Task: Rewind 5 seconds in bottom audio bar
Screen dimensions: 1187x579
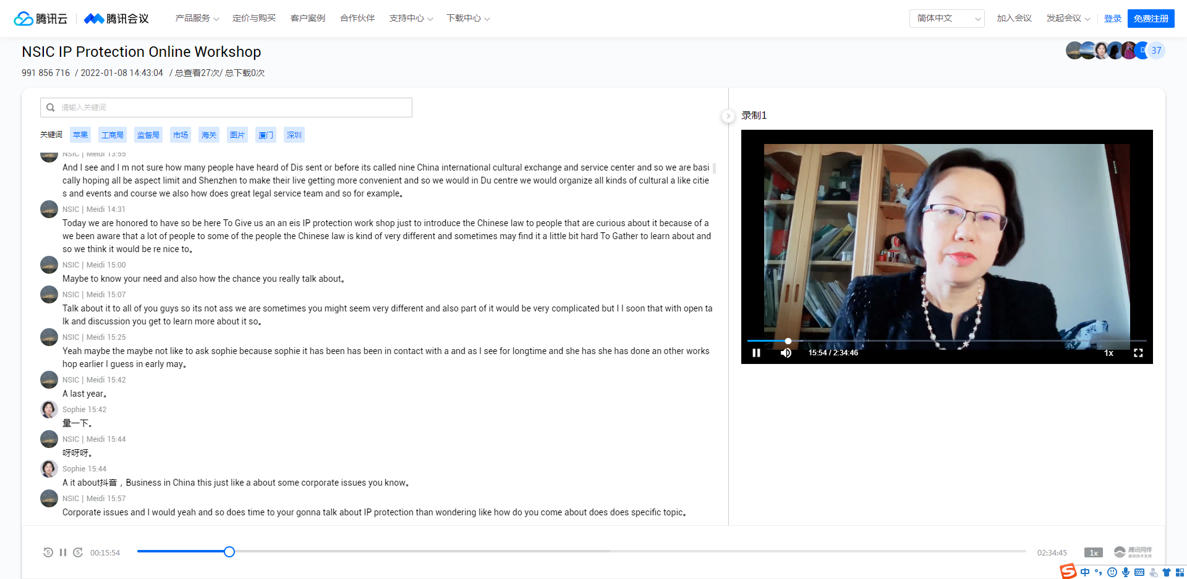Action: [48, 552]
